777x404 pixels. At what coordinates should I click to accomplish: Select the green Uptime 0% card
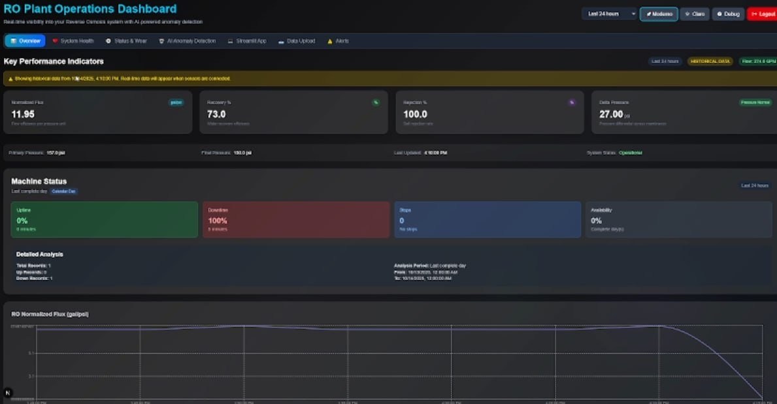[x=105, y=219]
